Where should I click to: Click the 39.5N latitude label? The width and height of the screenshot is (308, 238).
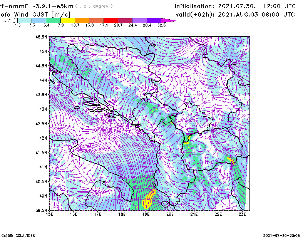pyautogui.click(x=41, y=211)
